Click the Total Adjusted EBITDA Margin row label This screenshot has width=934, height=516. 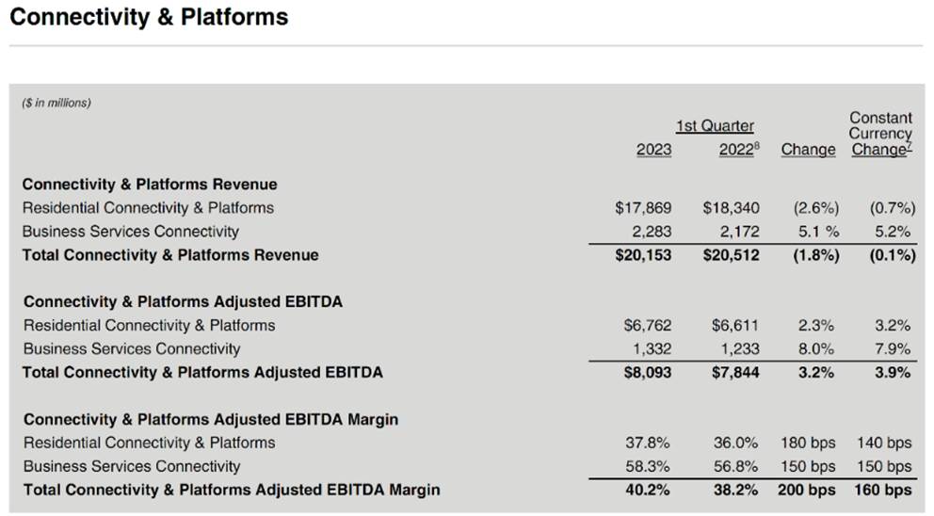click(x=232, y=490)
